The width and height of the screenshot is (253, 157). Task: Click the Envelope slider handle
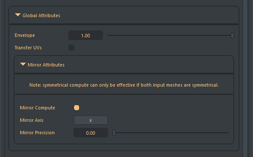click(x=232, y=35)
